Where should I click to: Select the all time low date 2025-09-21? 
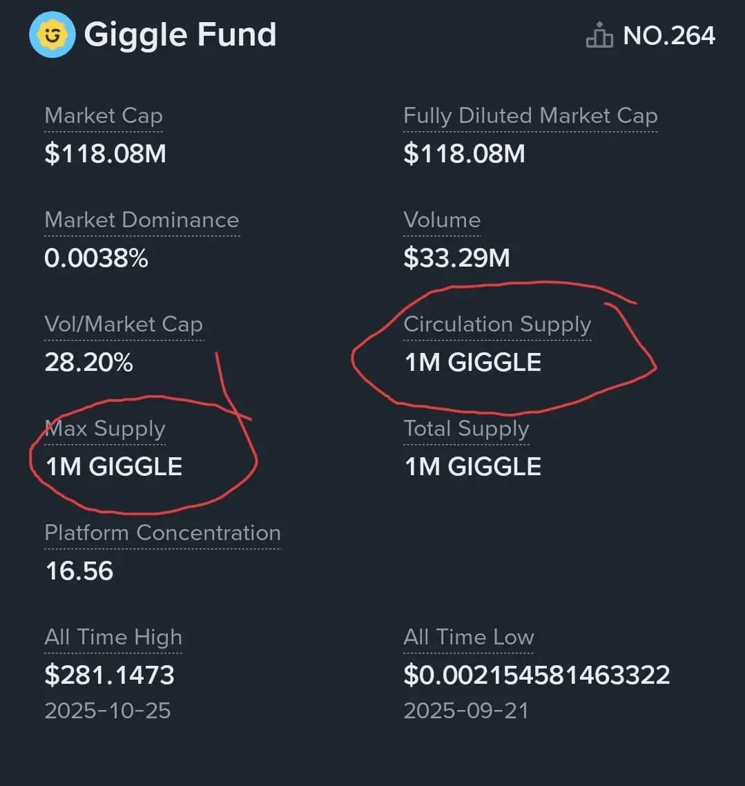(466, 711)
